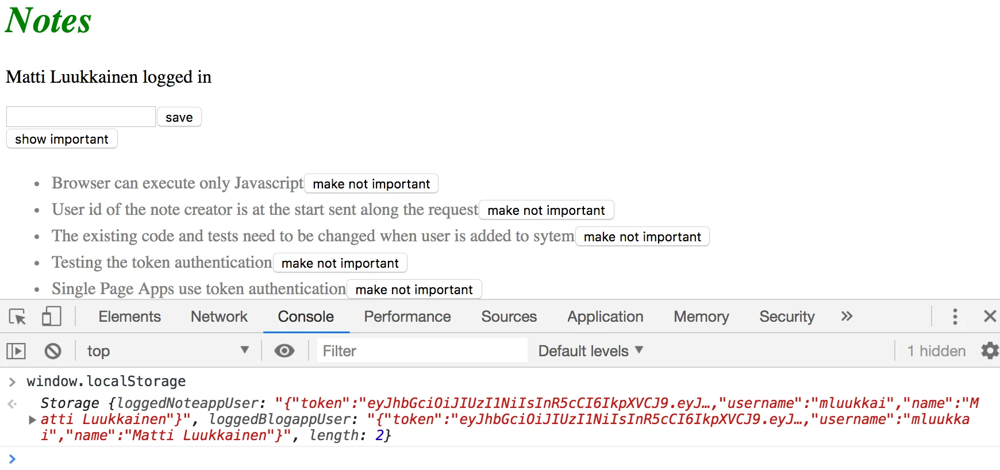Go to the Application tab
The height and width of the screenshot is (470, 1000).
(605, 317)
